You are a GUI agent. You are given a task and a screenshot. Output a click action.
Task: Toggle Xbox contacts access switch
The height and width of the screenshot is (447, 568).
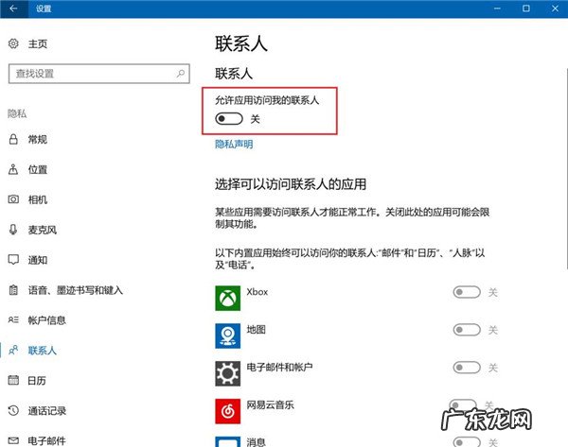(467, 292)
